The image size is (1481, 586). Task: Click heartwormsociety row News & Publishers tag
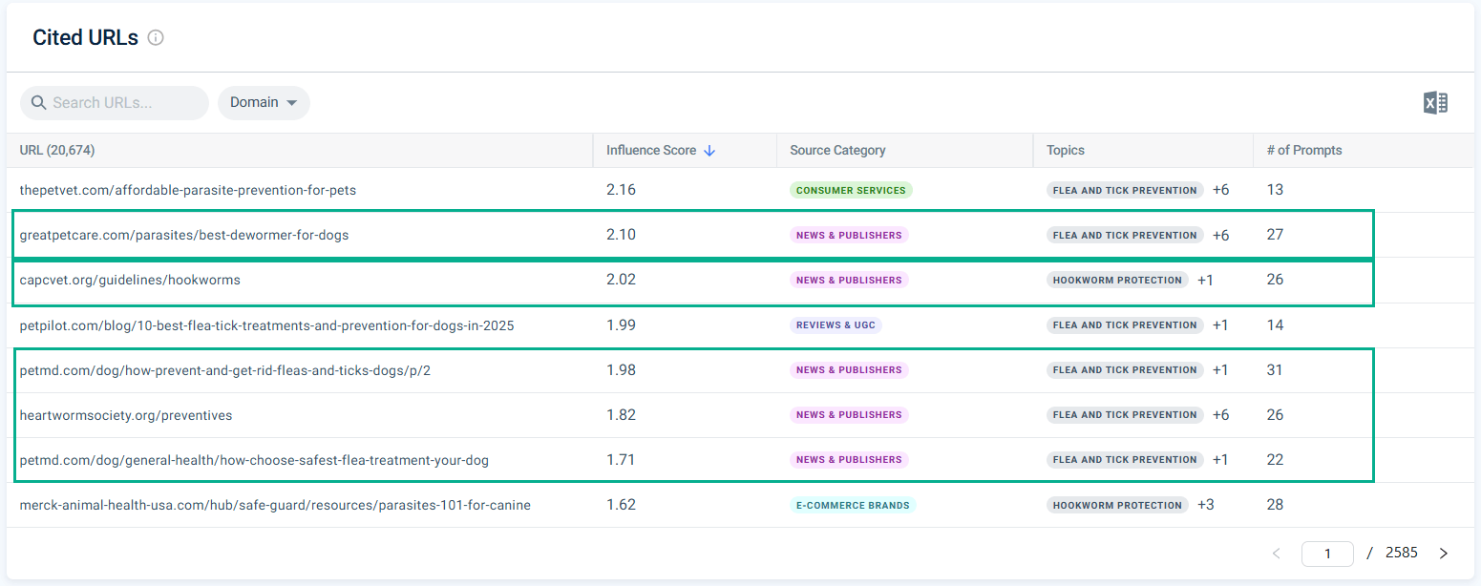pos(849,415)
